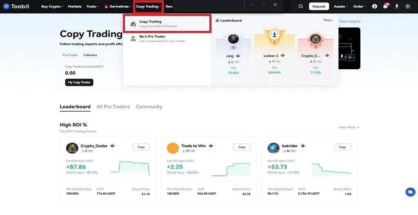The image size is (418, 215).
Task: Open notifications bell icon
Action: coord(385,6)
